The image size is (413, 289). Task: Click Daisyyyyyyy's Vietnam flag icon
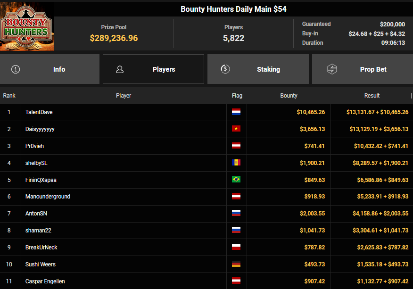236,129
